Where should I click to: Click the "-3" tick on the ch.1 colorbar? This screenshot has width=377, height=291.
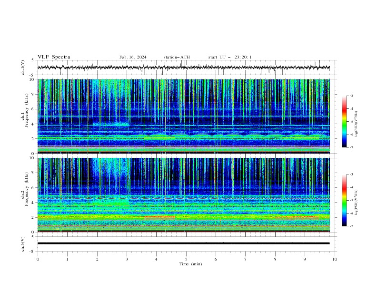click(x=351, y=96)
